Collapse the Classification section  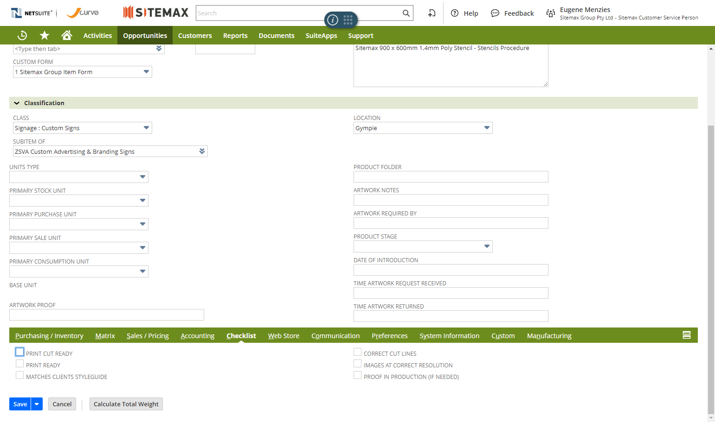[x=17, y=103]
